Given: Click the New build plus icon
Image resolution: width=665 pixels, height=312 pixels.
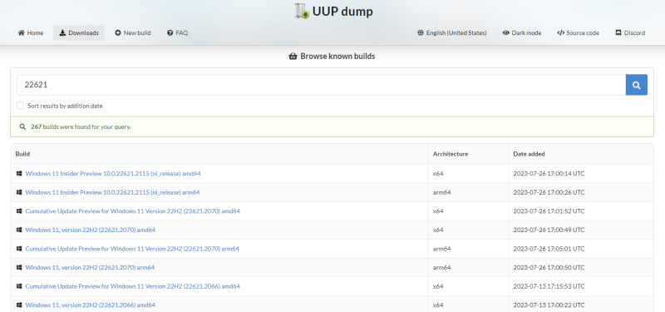Looking at the screenshot, I should click(x=118, y=32).
